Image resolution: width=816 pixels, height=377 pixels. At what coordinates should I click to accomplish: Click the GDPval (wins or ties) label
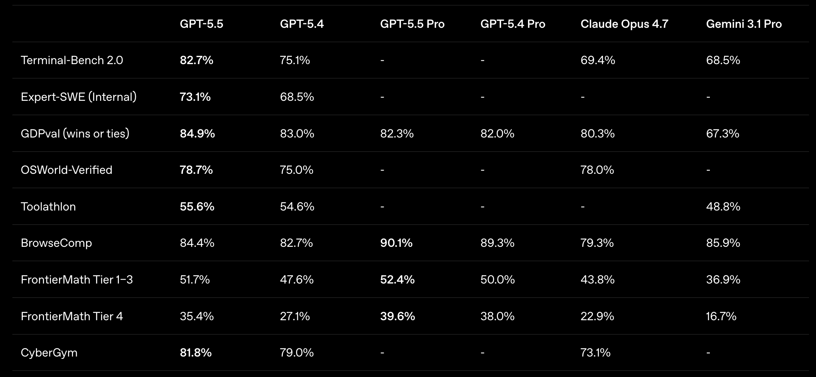pos(75,134)
